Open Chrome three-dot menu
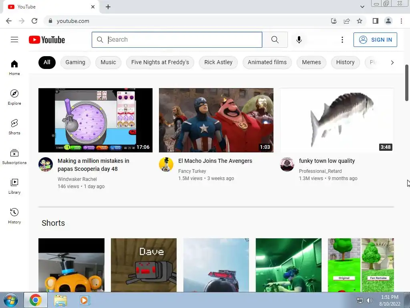410x308 pixels. pos(401,21)
